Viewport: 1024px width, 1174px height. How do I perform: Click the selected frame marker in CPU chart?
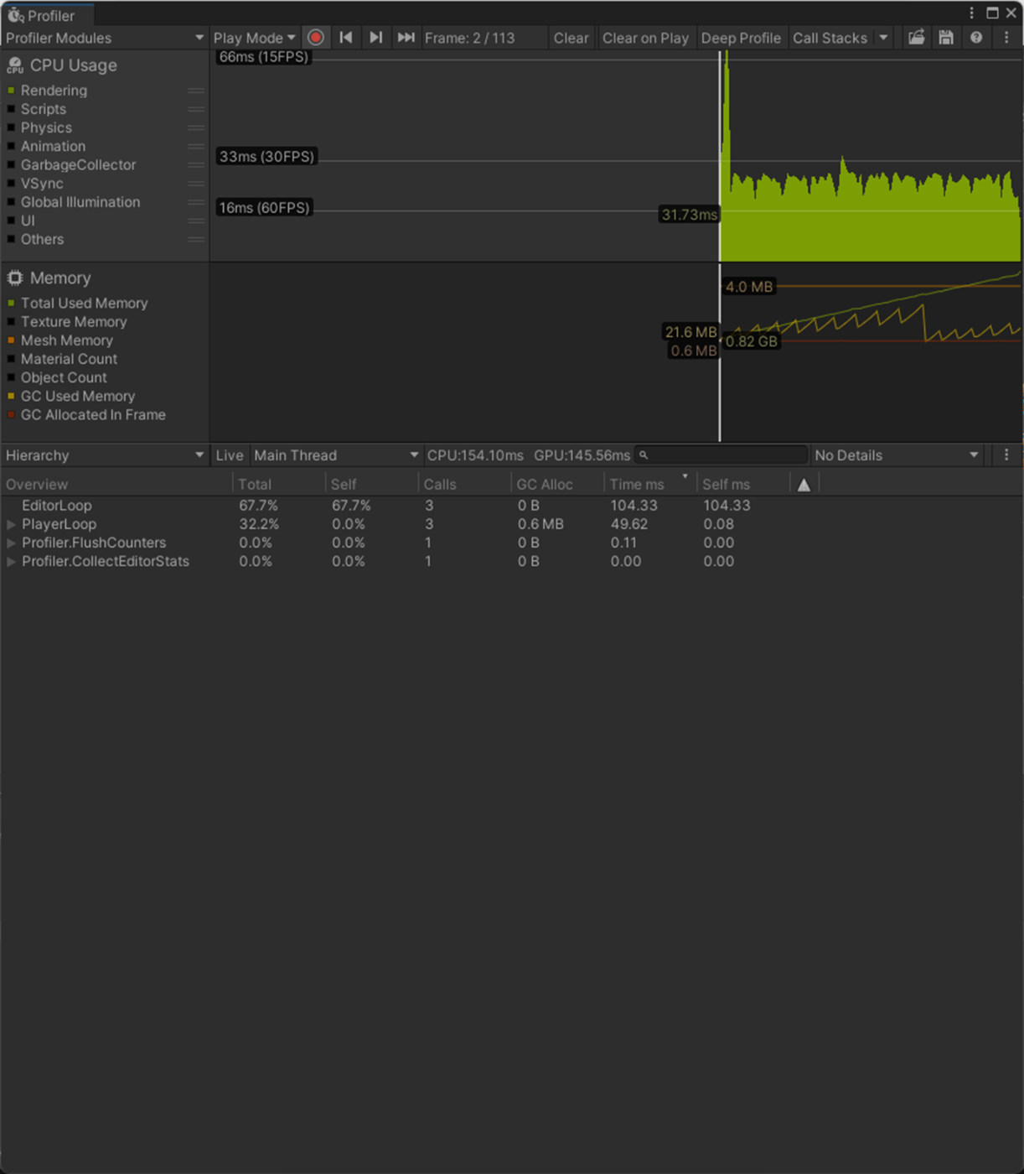(x=720, y=156)
